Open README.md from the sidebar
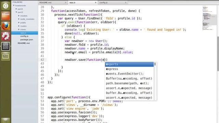219x123 pixels. point(24,43)
